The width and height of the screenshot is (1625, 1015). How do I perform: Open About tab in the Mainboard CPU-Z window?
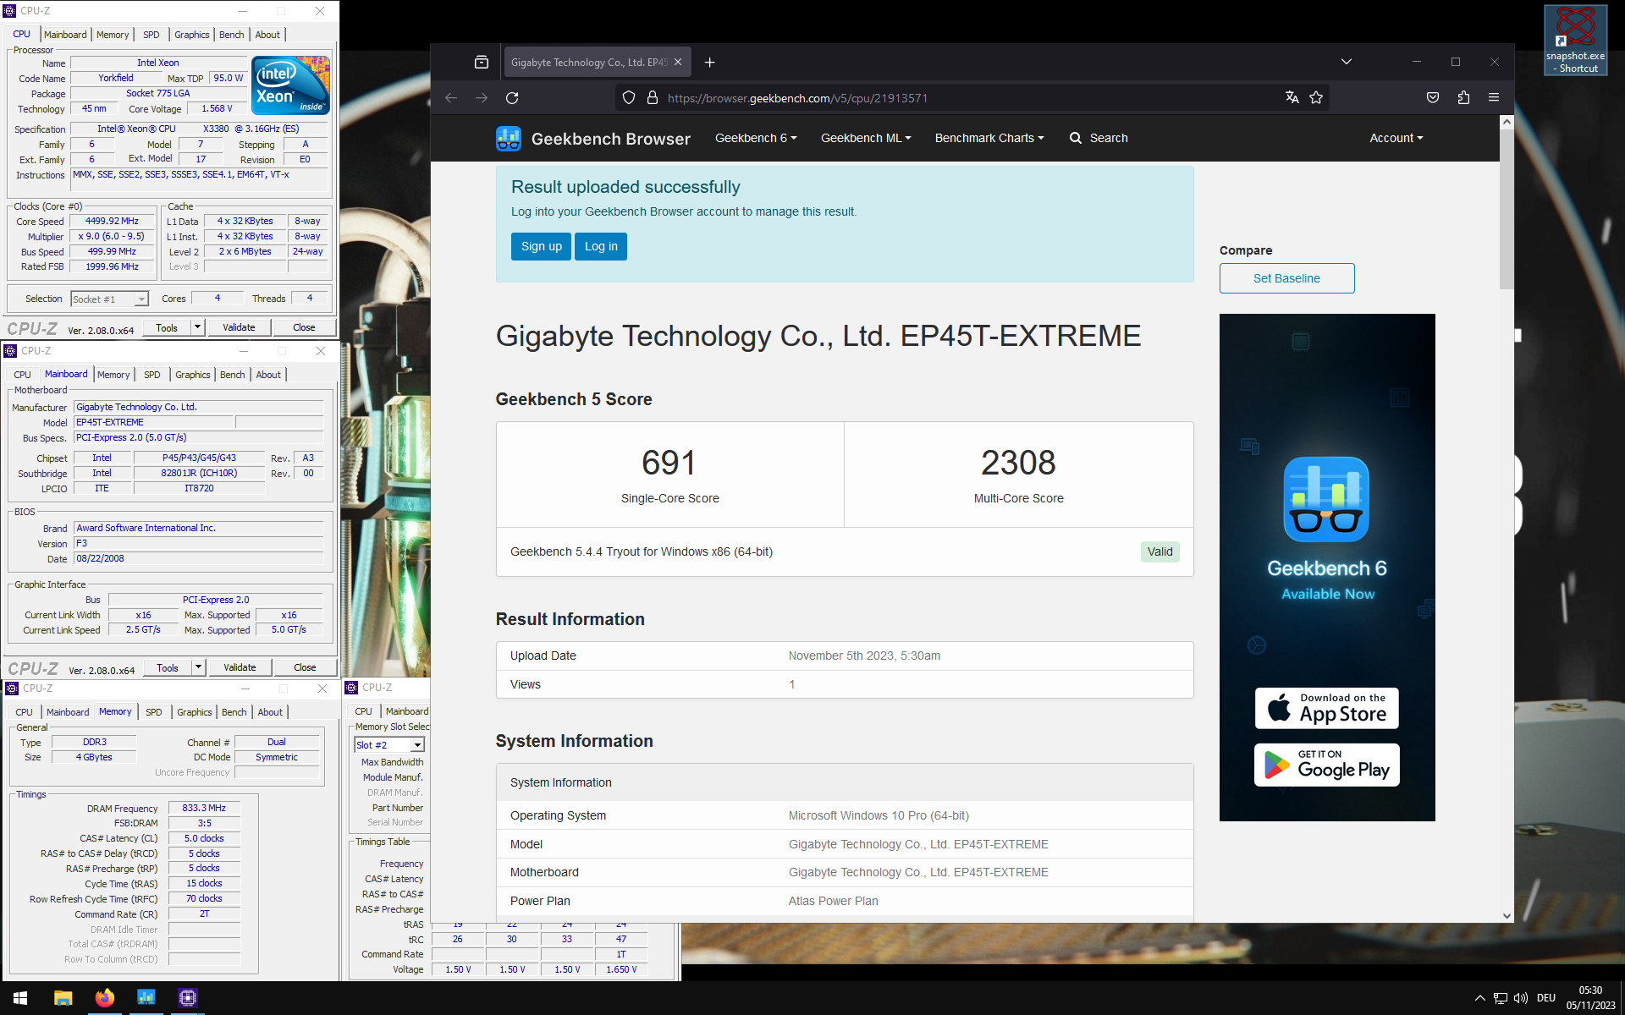click(x=268, y=375)
